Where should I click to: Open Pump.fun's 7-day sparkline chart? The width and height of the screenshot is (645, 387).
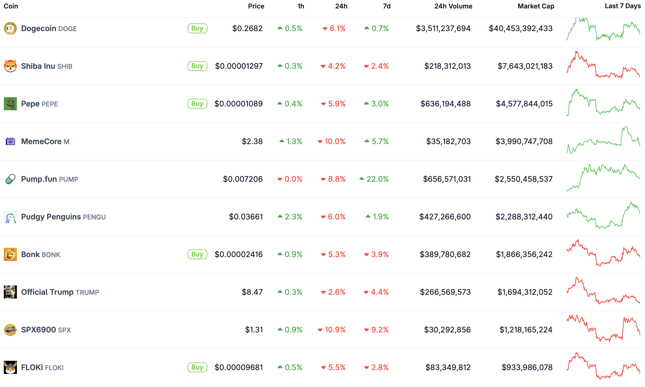coord(603,178)
